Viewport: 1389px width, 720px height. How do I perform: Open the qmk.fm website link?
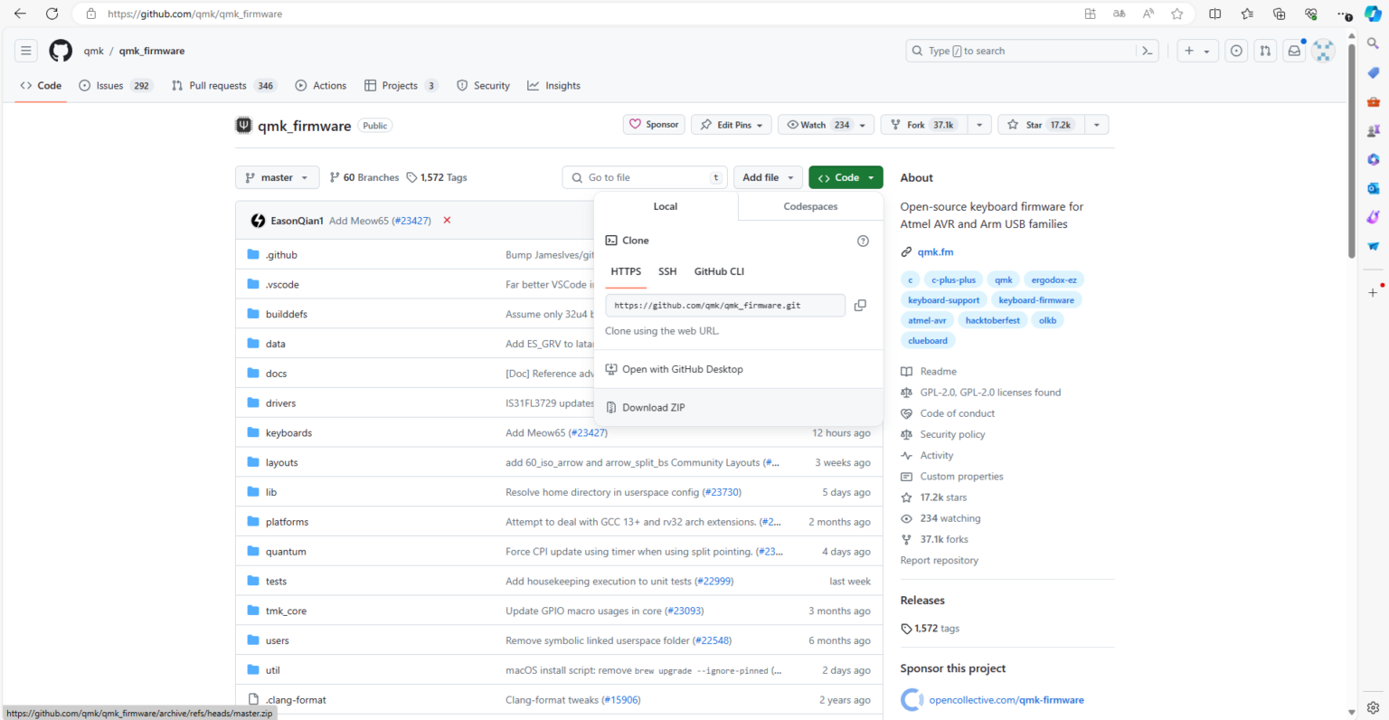[x=935, y=252]
